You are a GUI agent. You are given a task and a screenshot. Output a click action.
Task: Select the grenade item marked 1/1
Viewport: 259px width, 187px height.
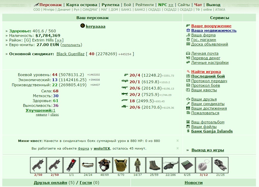71,165
